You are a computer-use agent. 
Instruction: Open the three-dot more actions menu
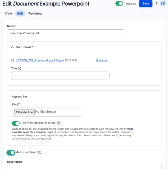click(156, 4)
